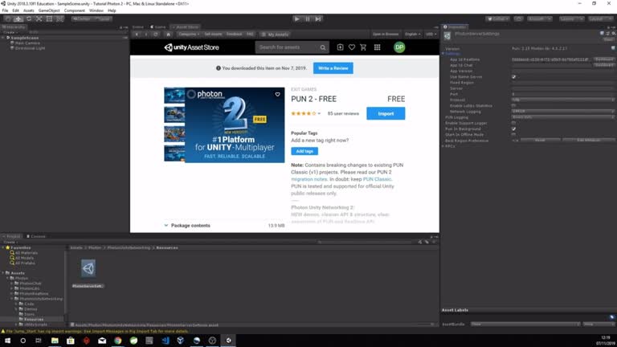
Task: Switch to the Console tab
Action: 36,236
